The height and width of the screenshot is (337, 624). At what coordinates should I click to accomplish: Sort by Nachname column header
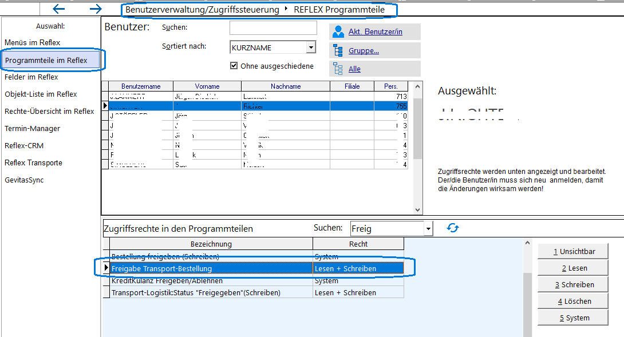286,86
